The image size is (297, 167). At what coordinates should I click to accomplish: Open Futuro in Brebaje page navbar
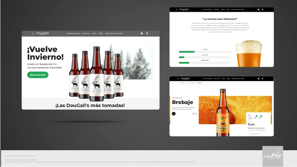[x=223, y=79]
